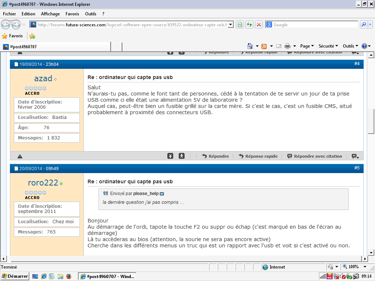Change zoom level 100% in status bar

pos(355,267)
